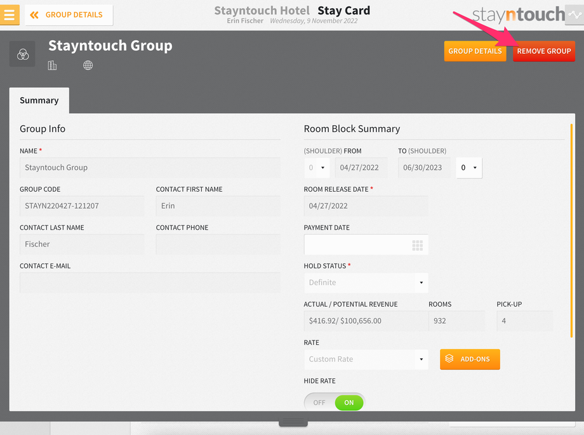Select the Summary tab
Image resolution: width=584 pixels, height=435 pixels.
(x=39, y=100)
